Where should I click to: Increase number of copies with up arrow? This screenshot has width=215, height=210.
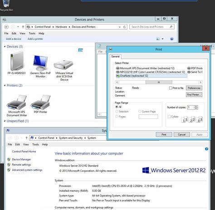(196, 106)
